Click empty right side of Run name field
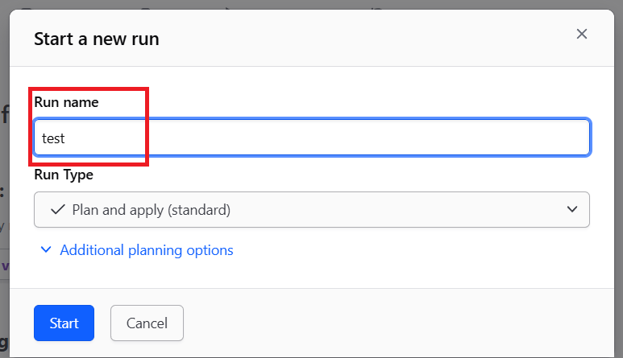 point(397,138)
